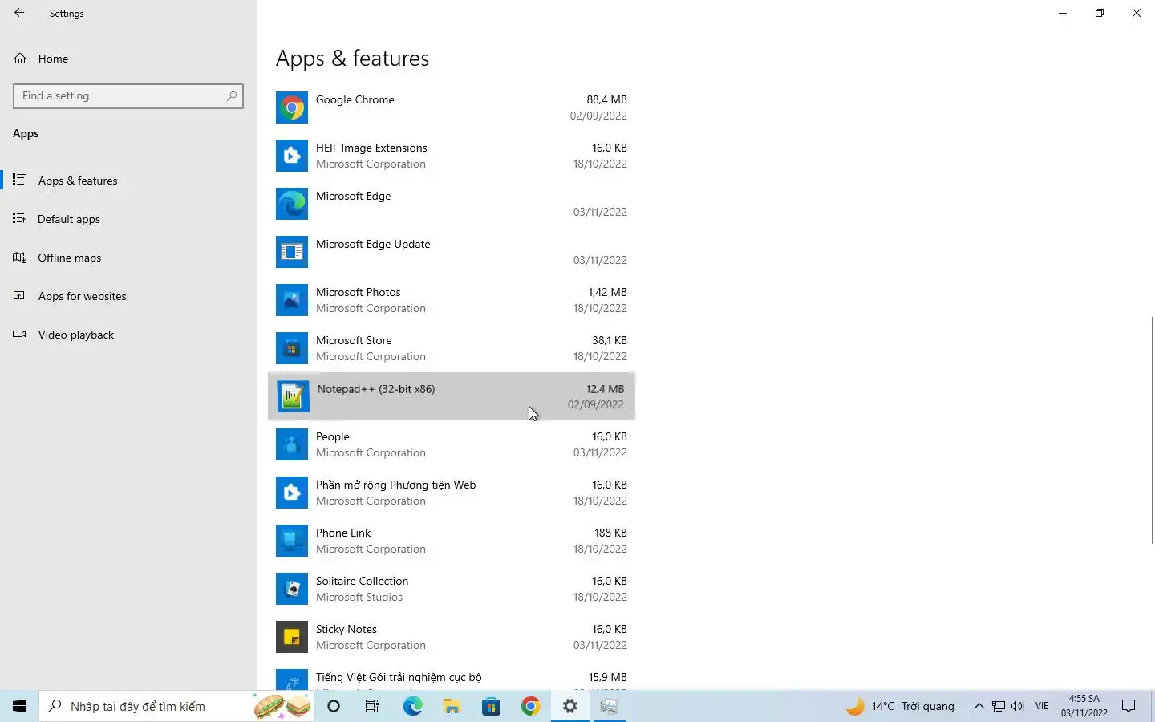Select HEIF Image Extensions entry text
The height and width of the screenshot is (722, 1155).
pos(371,148)
